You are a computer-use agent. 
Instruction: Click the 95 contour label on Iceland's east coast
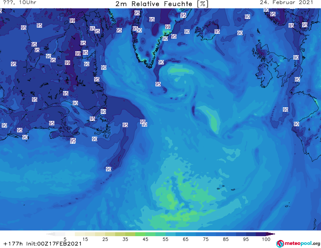217,32
